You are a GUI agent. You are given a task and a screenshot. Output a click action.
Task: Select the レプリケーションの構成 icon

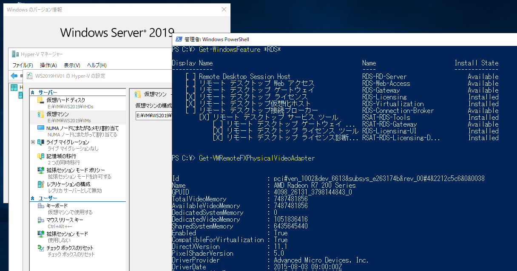point(41,184)
